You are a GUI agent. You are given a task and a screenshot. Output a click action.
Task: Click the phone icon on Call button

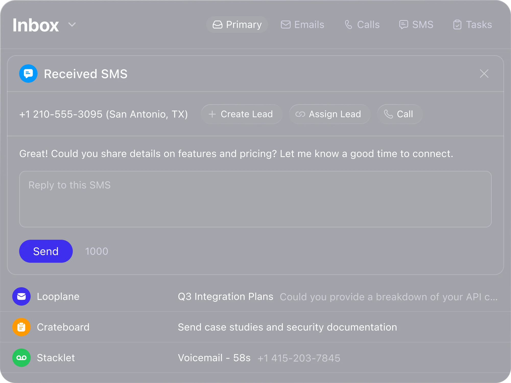coord(388,114)
